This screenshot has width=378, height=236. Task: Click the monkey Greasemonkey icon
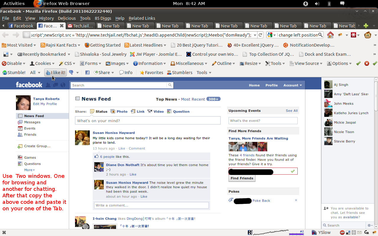(368, 35)
